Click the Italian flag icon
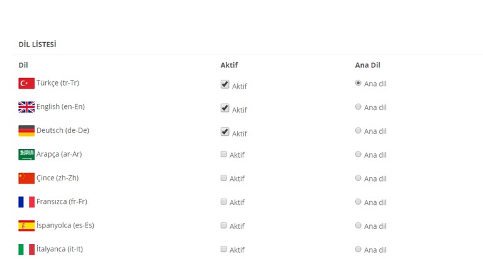 pyautogui.click(x=26, y=250)
